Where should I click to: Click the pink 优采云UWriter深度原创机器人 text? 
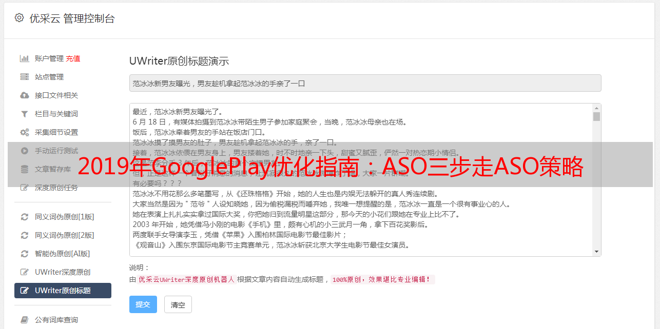(186, 280)
